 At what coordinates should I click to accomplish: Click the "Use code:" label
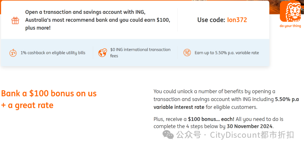[211, 20]
